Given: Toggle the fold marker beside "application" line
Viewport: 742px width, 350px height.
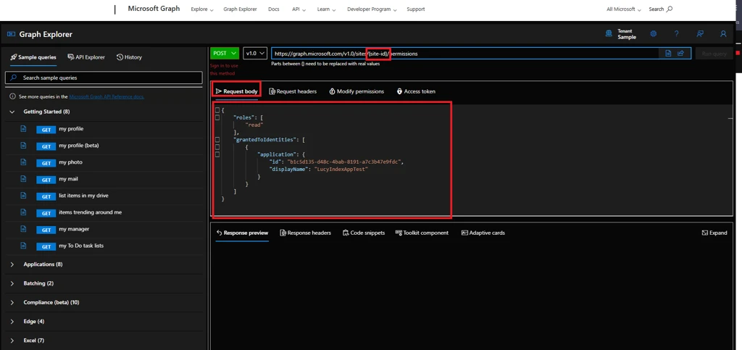Looking at the screenshot, I should point(217,154).
